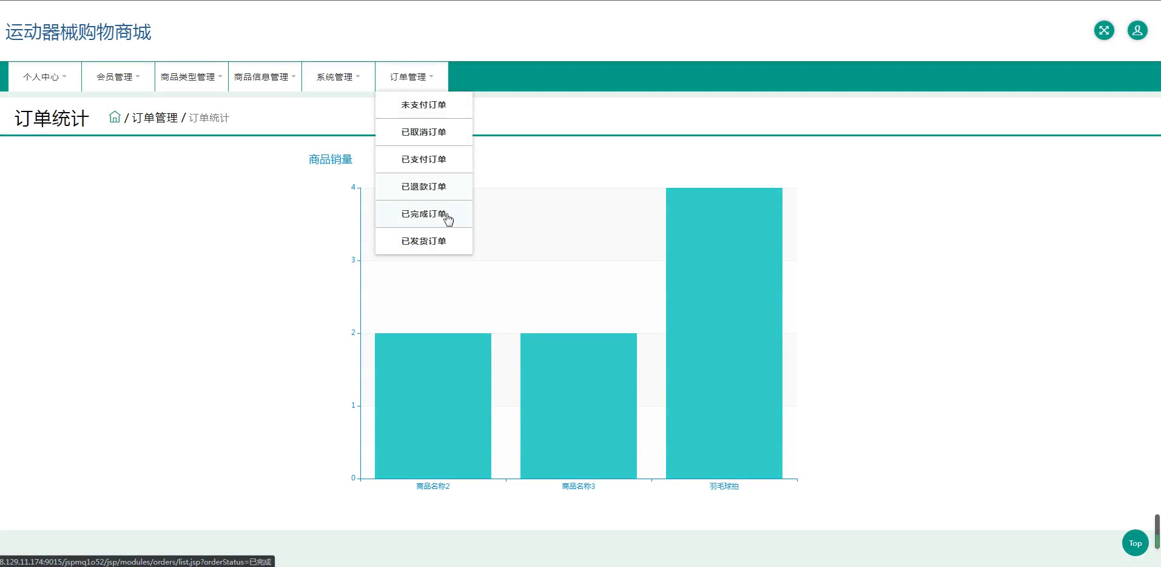
Task: Click the 订单管理 breadcrumb link
Action: tap(155, 118)
